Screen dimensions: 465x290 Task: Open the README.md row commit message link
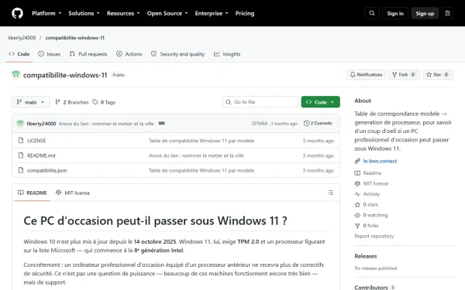(196, 155)
